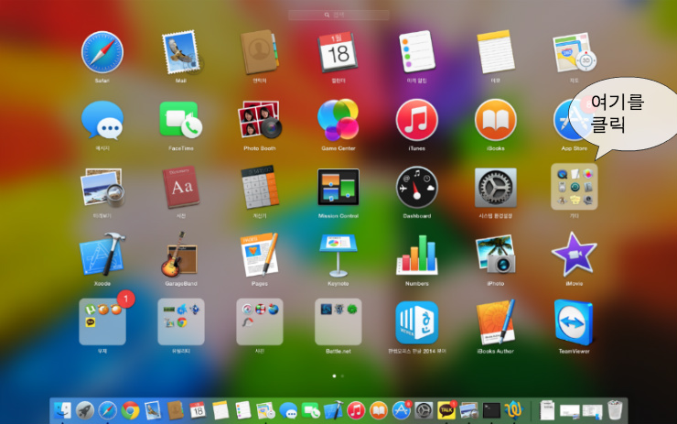677x424 pixels.
Task: Launch Mission Control
Action: 338,187
